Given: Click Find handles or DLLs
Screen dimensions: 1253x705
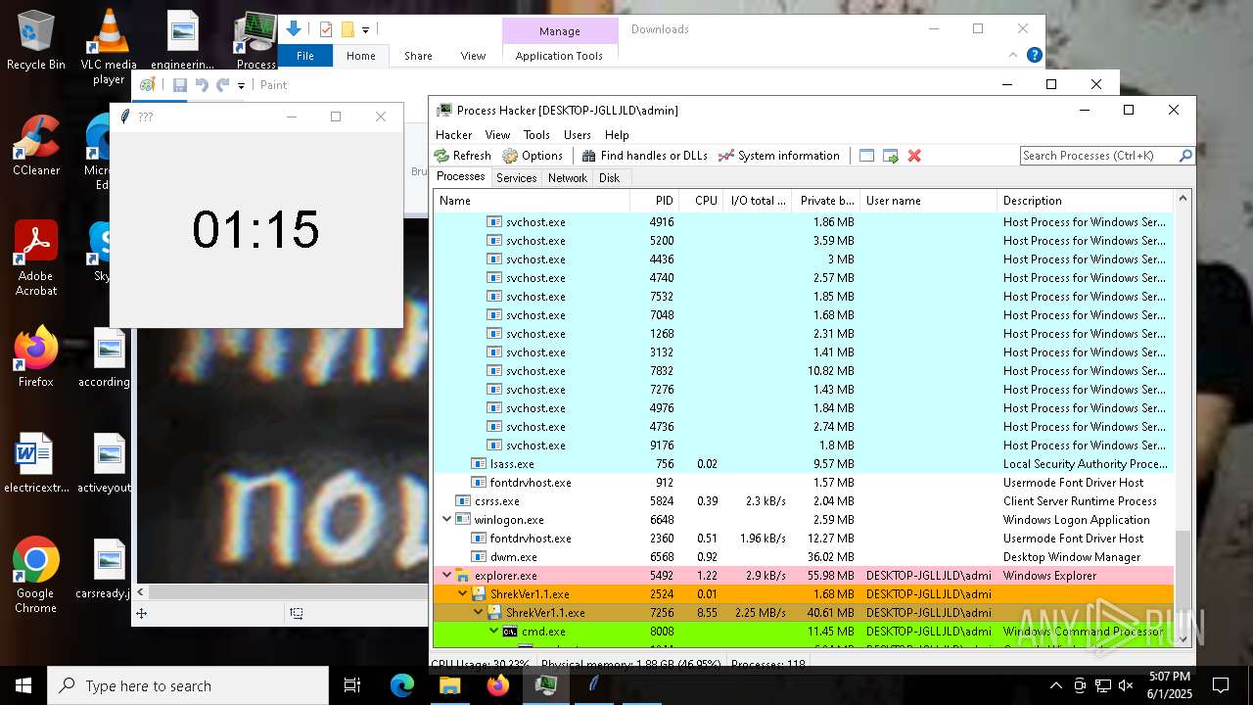Looking at the screenshot, I should pos(644,156).
